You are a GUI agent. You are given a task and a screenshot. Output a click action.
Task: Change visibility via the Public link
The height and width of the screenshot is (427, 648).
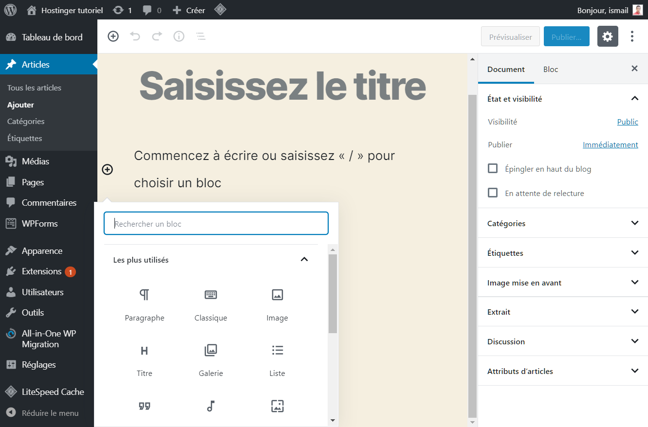[x=628, y=122]
